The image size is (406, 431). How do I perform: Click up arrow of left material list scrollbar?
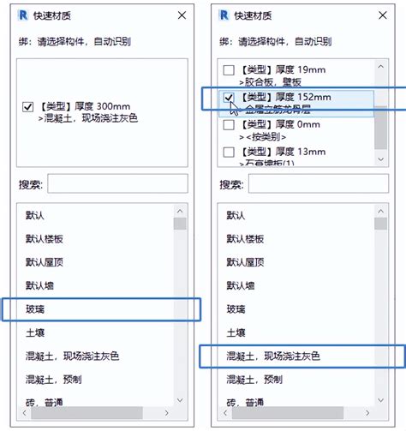point(180,211)
